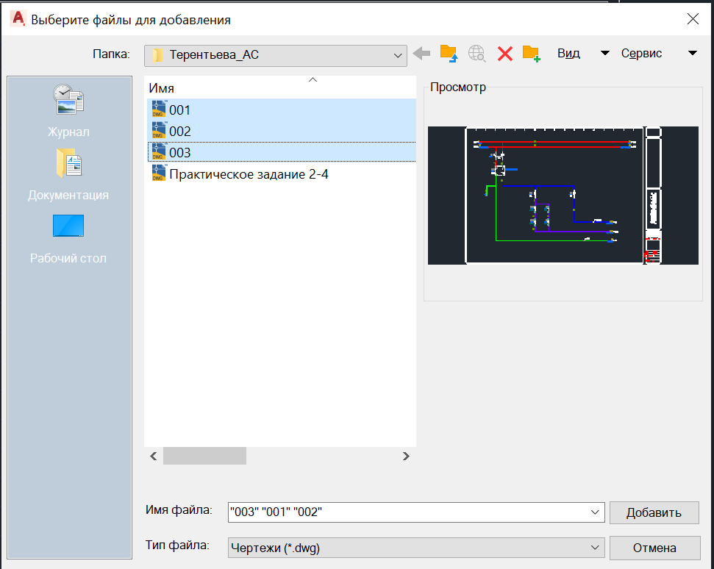Open the Имя файла dropdown arrow
This screenshot has height=569, width=714.
[595, 512]
